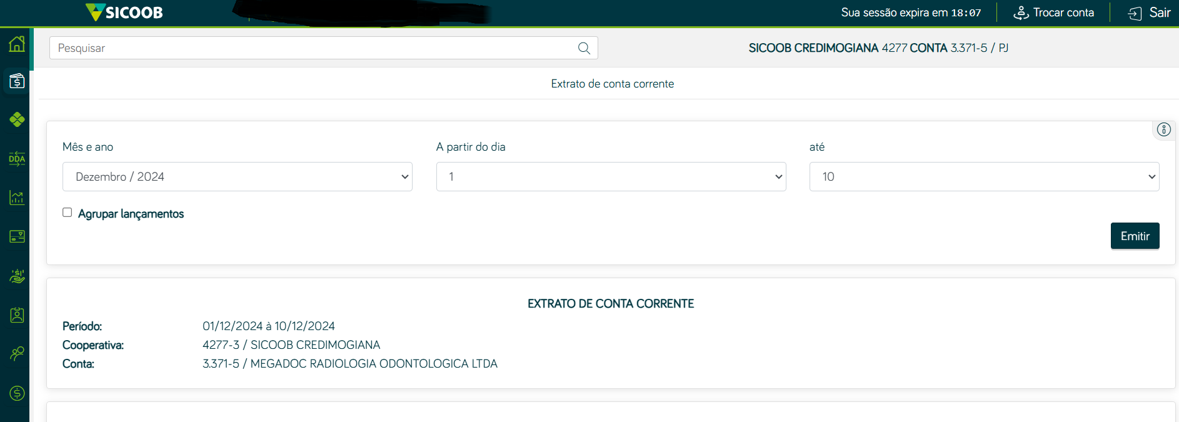Viewport: 1179px width, 422px height.
Task: Click the session expiry timer text
Action: (911, 13)
